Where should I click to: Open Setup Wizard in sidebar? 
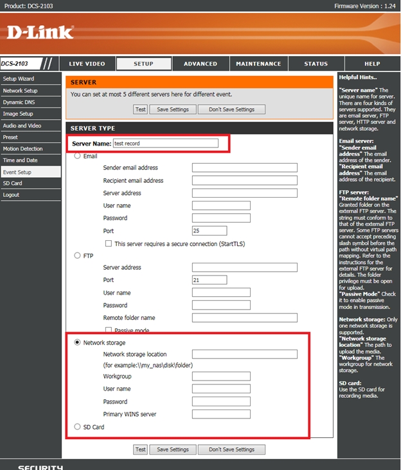pos(19,79)
